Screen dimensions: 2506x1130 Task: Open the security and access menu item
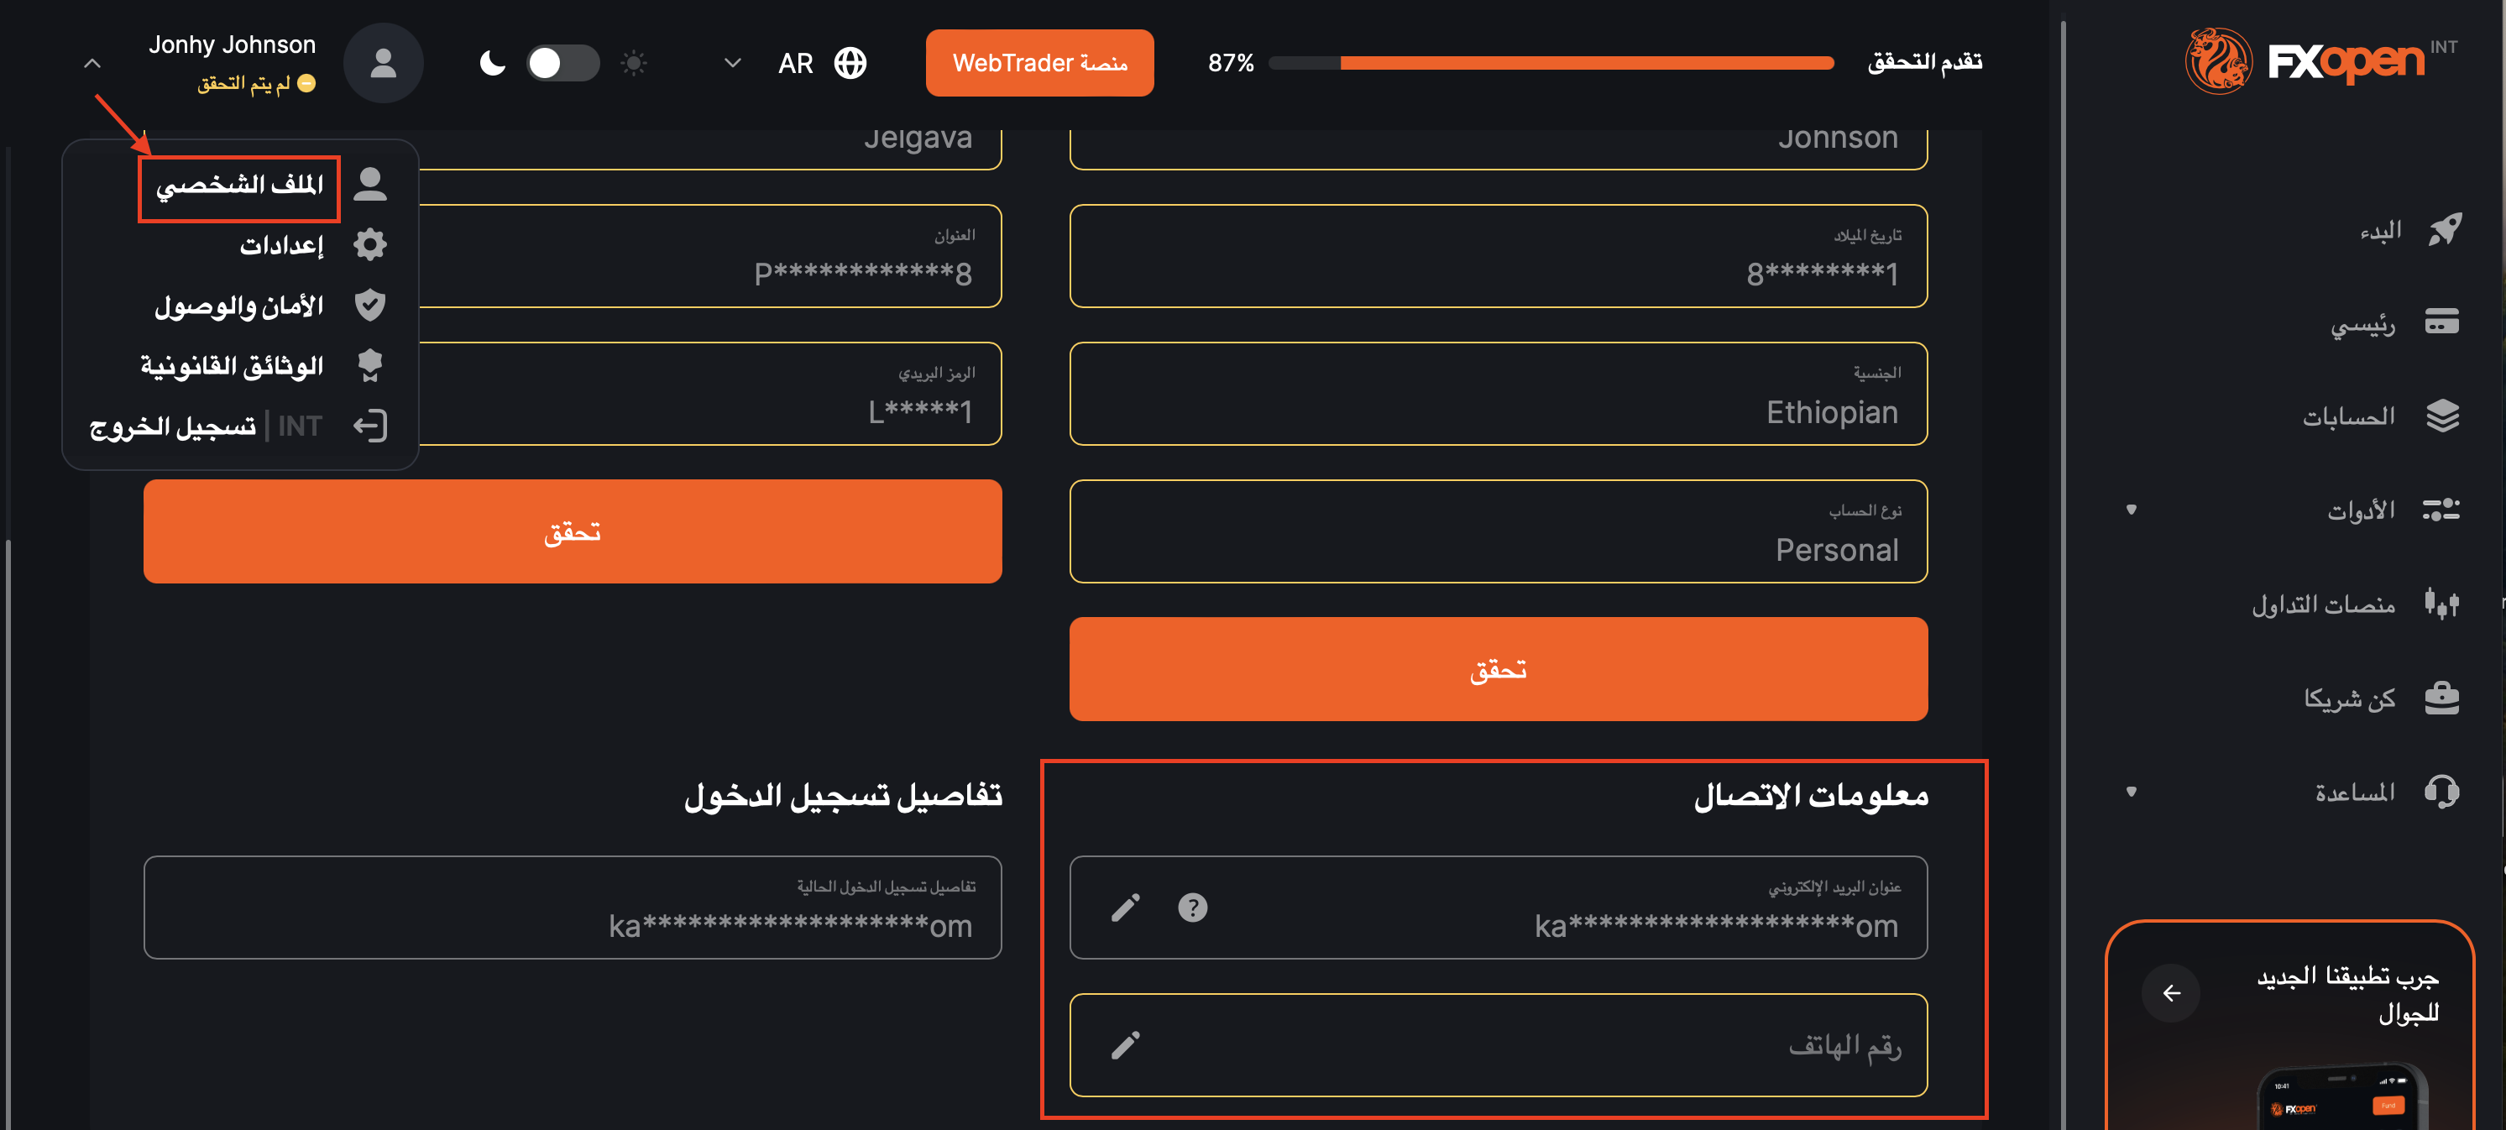239,306
